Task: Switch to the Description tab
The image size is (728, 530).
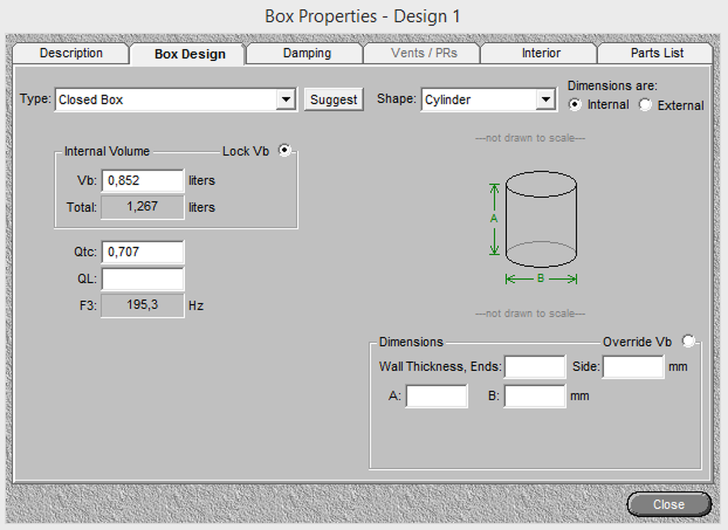Action: [x=71, y=53]
